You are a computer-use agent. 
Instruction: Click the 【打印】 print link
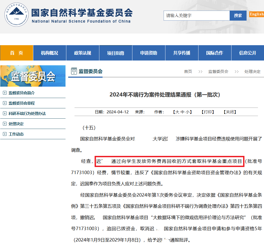(x=207, y=112)
